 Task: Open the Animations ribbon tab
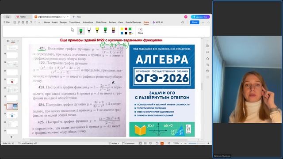[88, 23]
